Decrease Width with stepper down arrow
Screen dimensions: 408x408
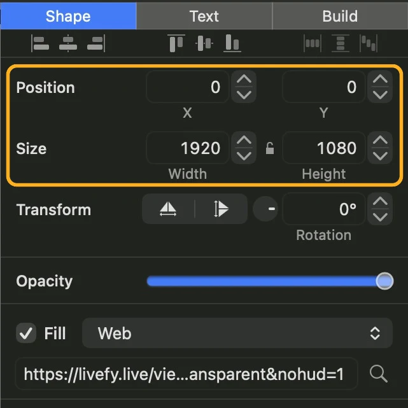pos(244,156)
